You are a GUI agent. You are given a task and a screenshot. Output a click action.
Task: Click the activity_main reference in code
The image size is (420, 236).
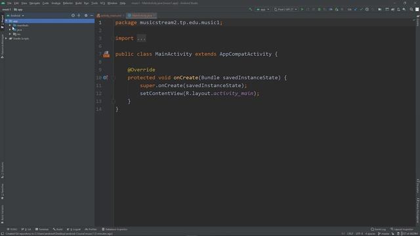pyautogui.click(x=234, y=93)
